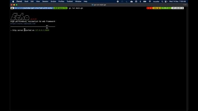198x111 pixels.
Task: Click the 07:38:05 clock prompt segment
Action: pyautogui.click(x=178, y=8)
